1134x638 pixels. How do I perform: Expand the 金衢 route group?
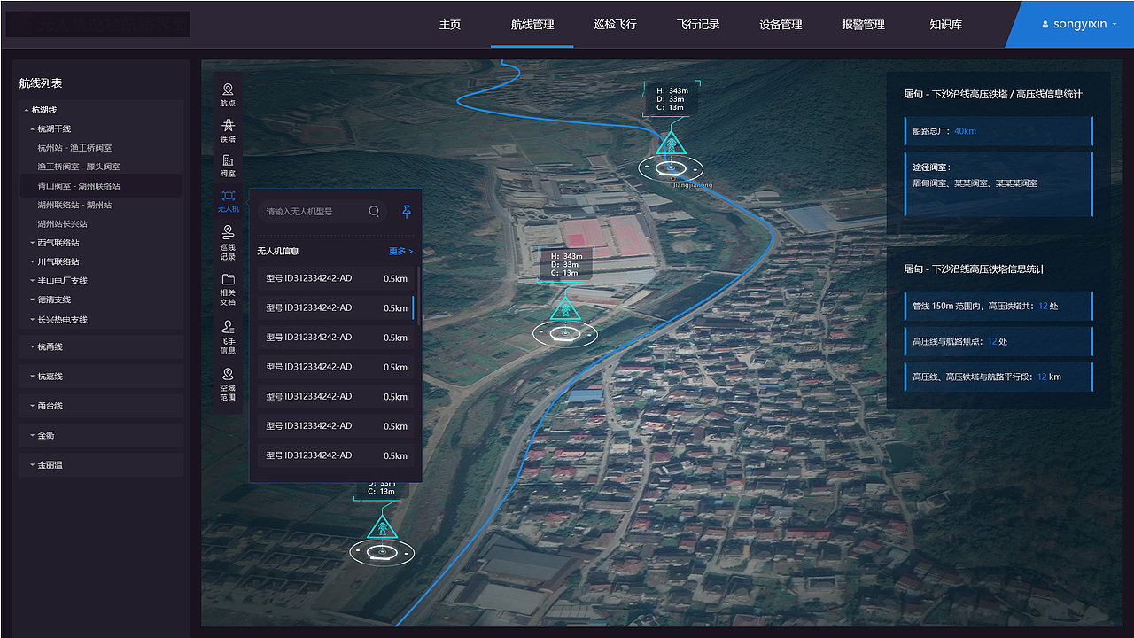(x=101, y=435)
